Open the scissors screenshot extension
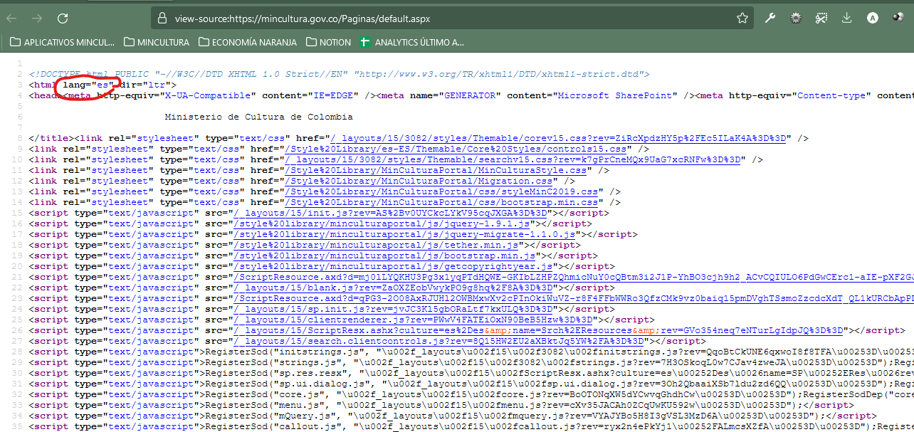Screen dimensions: 914x432 821,18
